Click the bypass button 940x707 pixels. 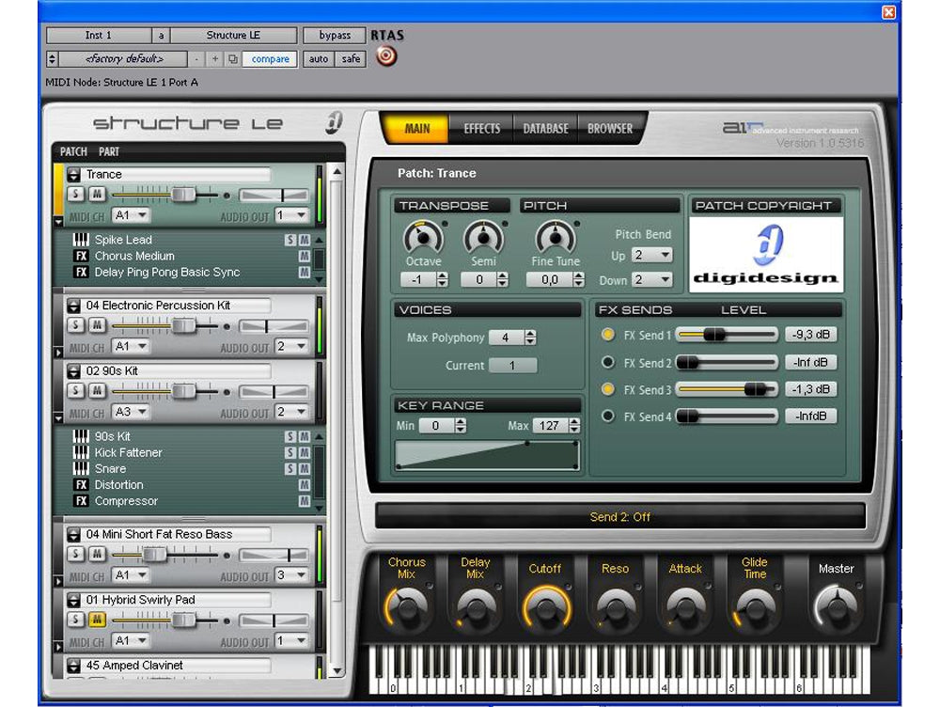[x=335, y=36]
